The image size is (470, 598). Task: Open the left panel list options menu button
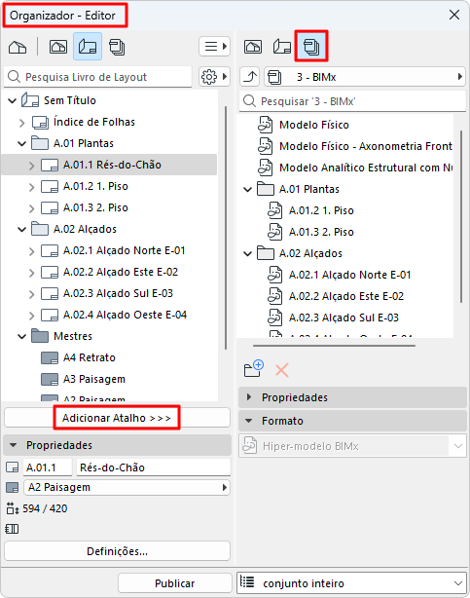[215, 47]
